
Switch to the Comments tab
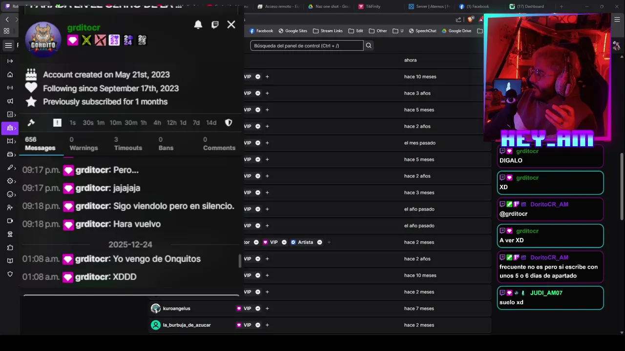(219, 143)
